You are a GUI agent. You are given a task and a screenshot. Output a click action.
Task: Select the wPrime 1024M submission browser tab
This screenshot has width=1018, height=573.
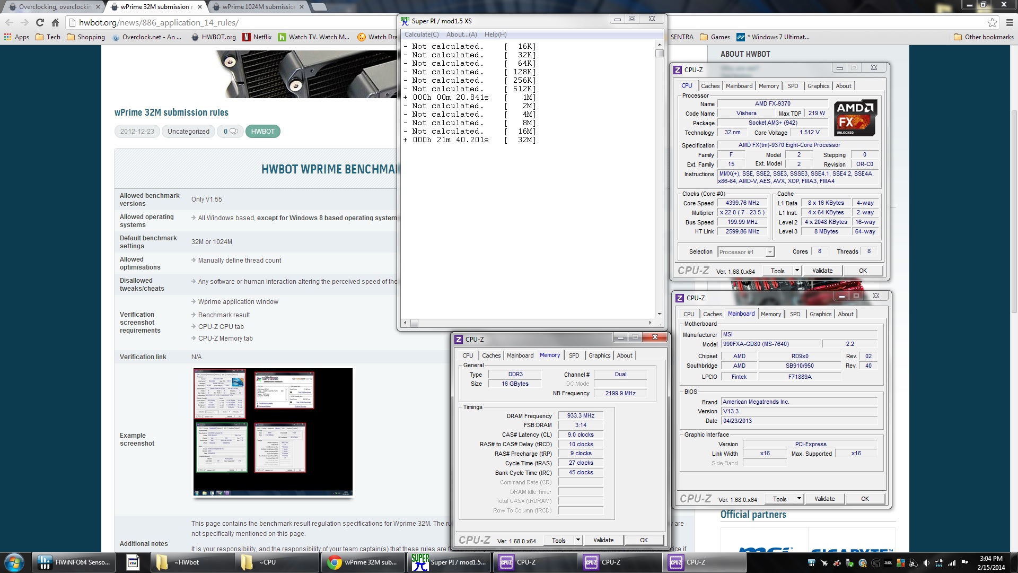coord(258,7)
